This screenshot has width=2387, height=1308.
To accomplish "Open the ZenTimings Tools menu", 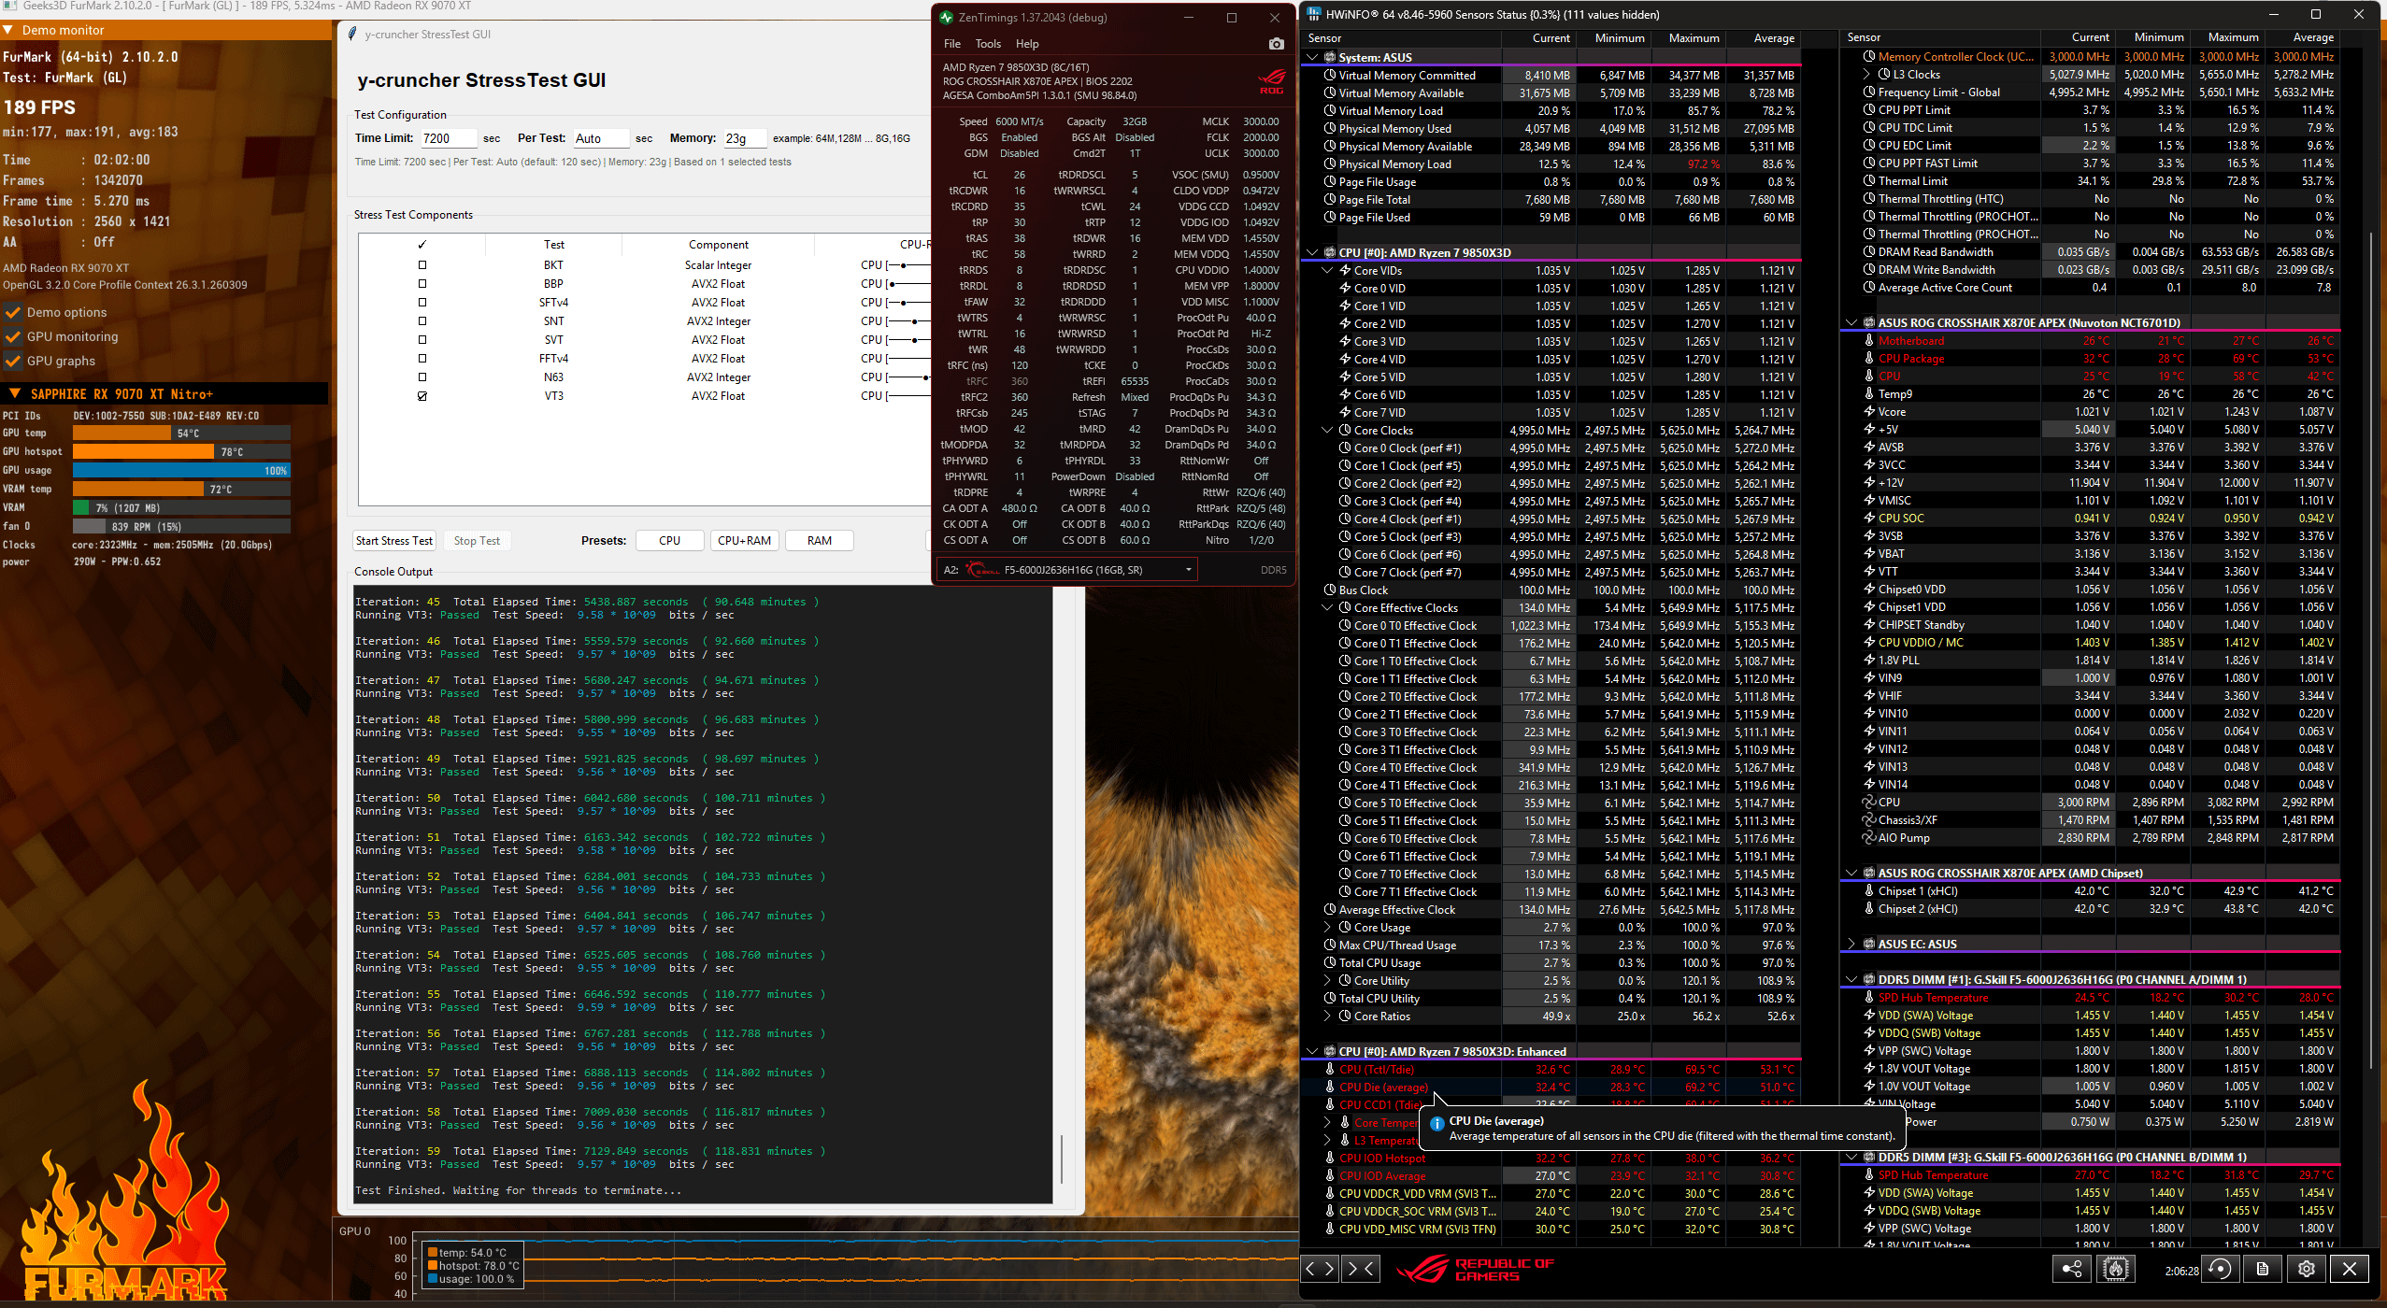I will tap(987, 44).
